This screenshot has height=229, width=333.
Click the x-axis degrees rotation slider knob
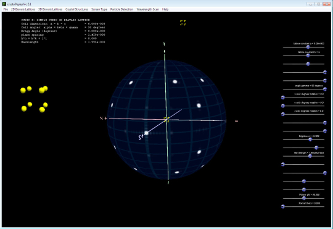pyautogui.click(x=283, y=98)
